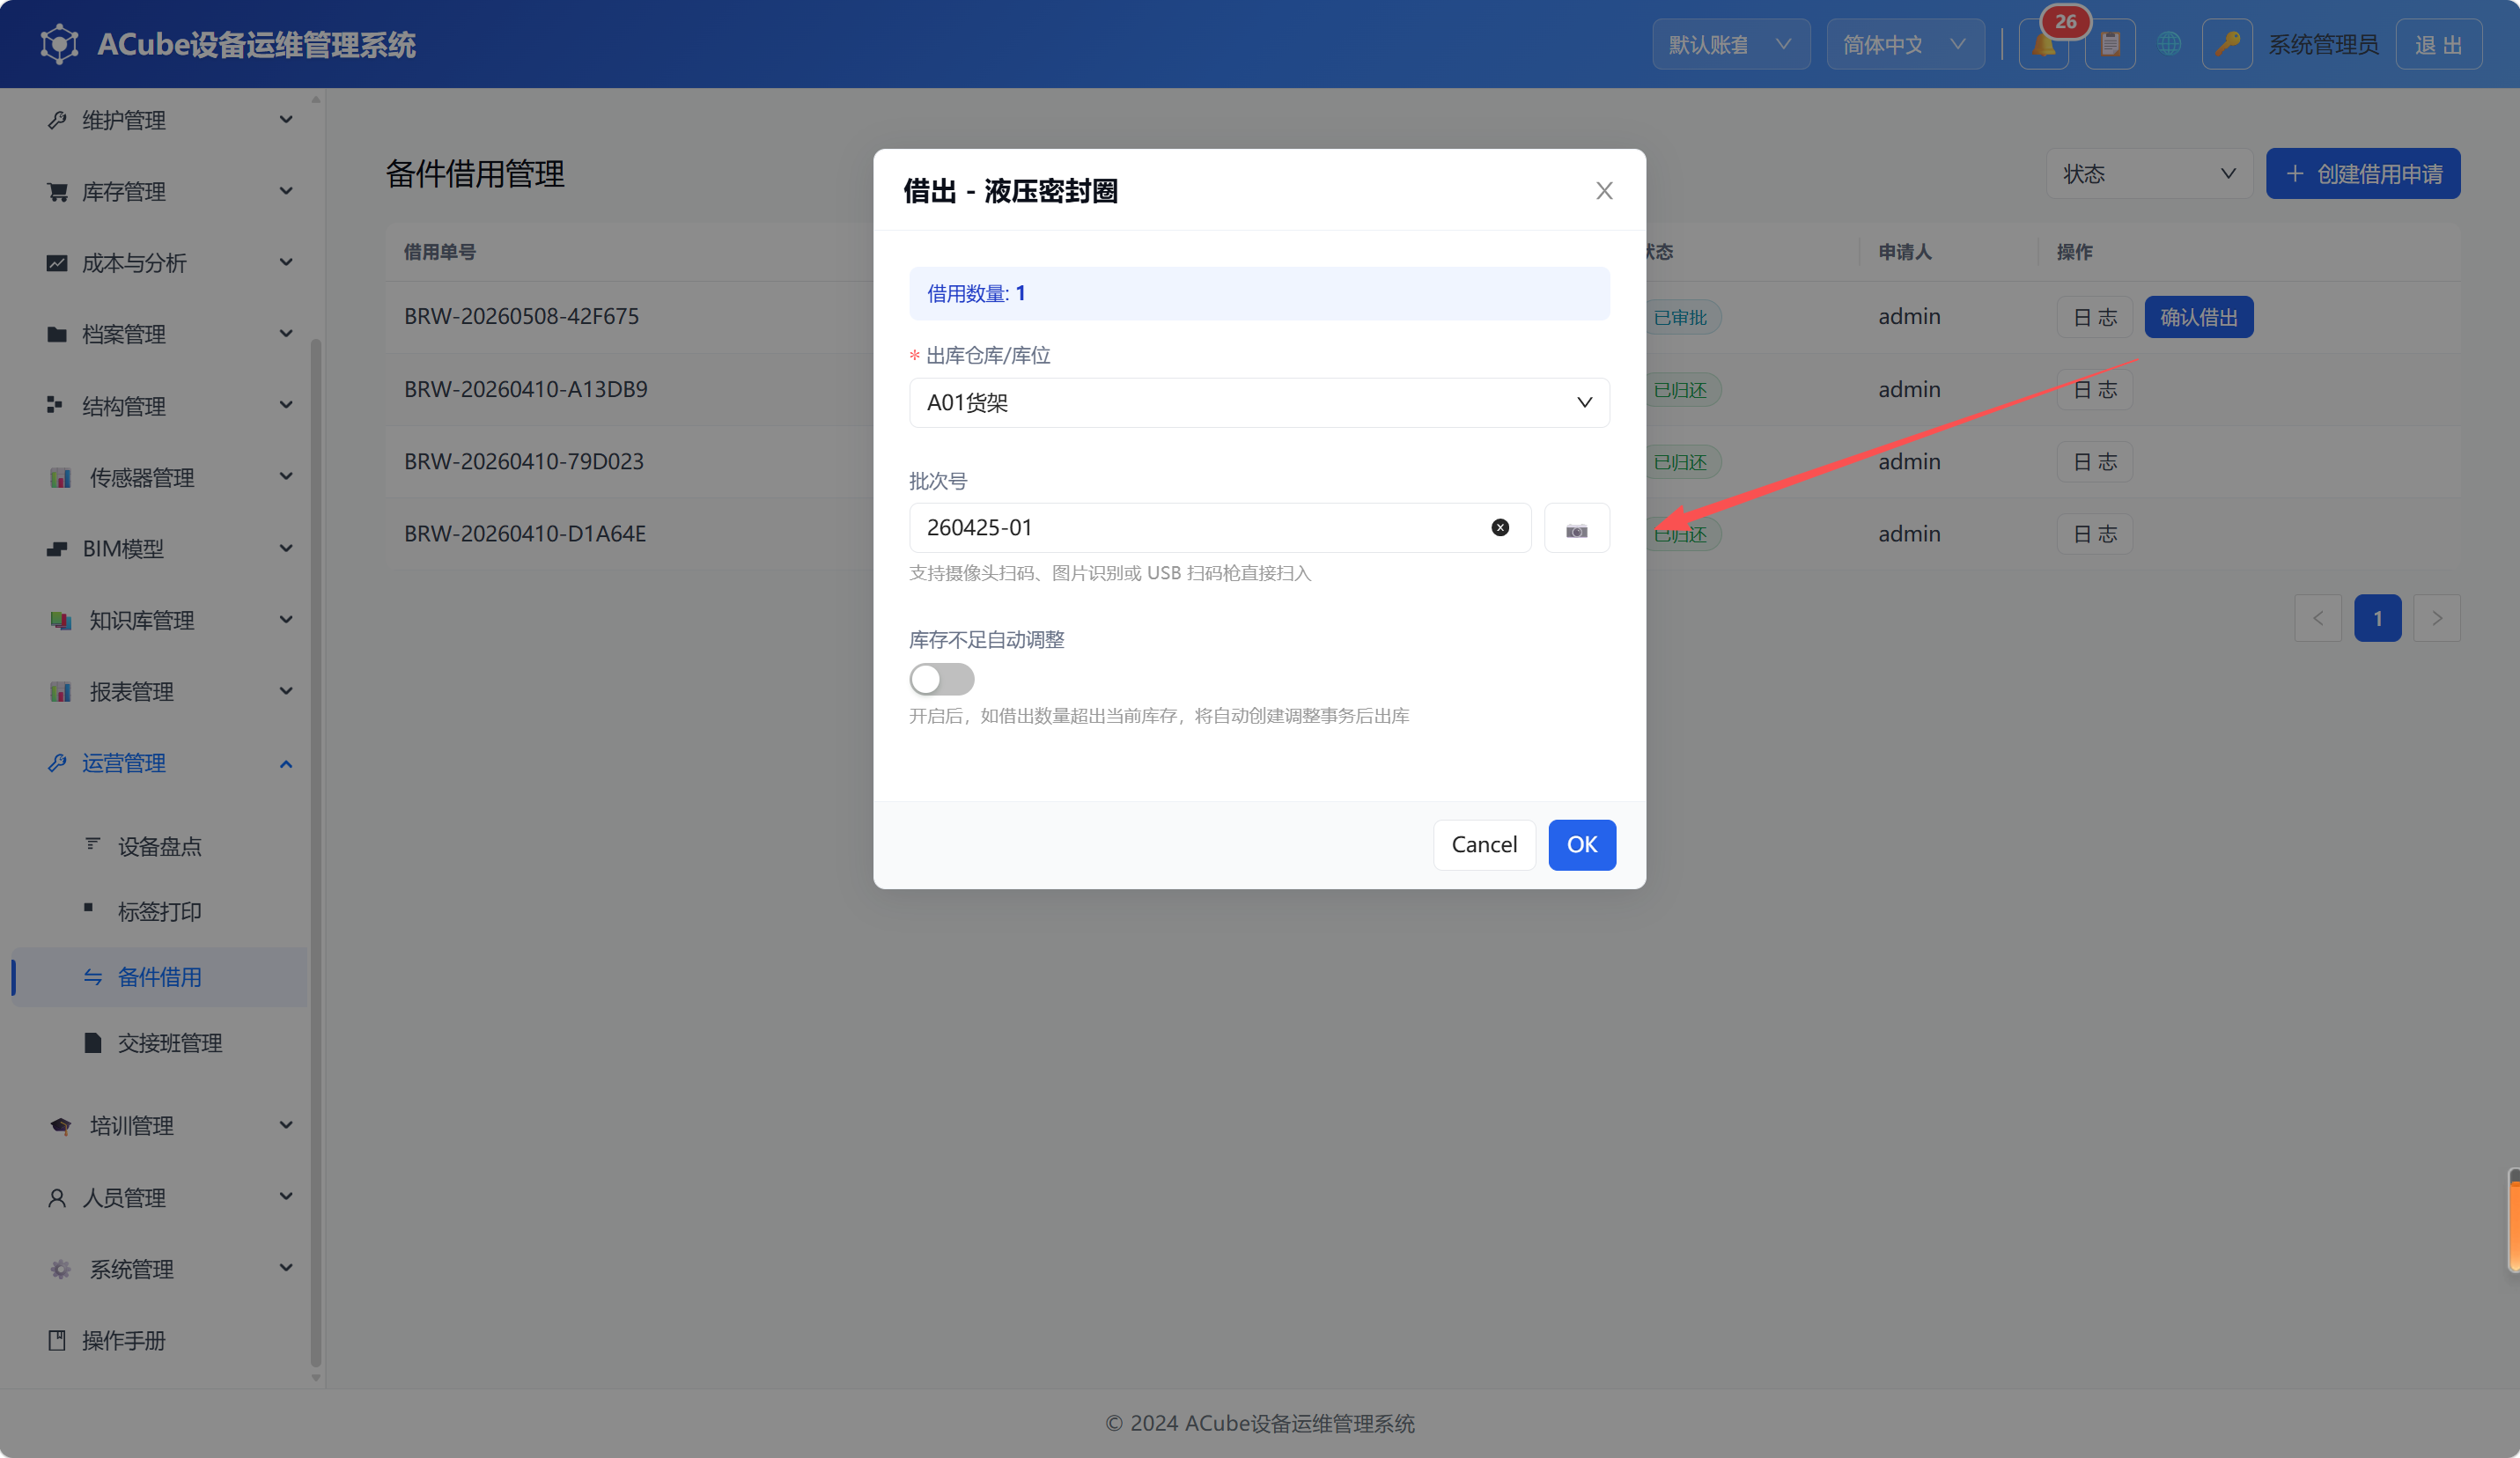Click the OK button in the dialog
The image size is (2520, 1458).
pos(1582,845)
